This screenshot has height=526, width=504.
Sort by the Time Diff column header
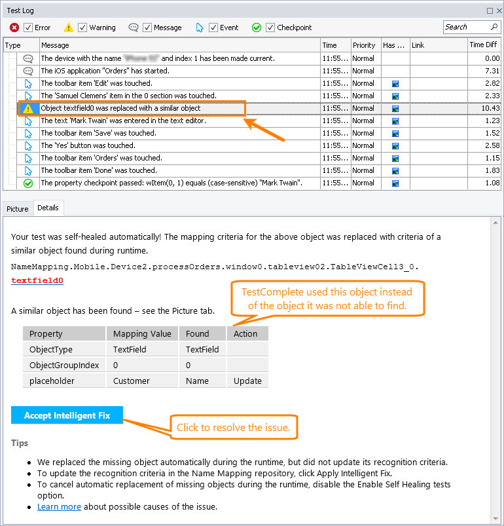point(484,45)
